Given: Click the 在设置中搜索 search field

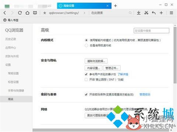Looking at the screenshot, I should point(152,31).
